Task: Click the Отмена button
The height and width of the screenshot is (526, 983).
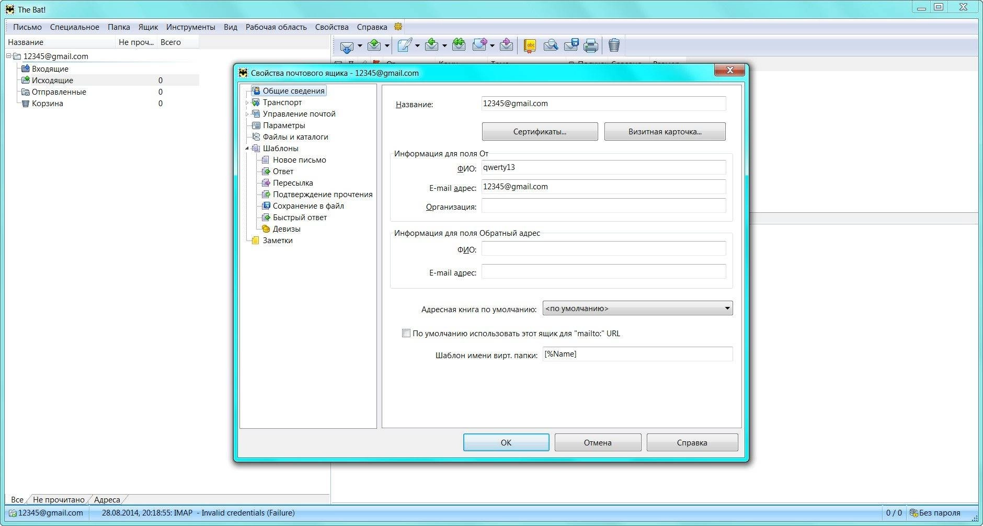Action: click(x=598, y=442)
